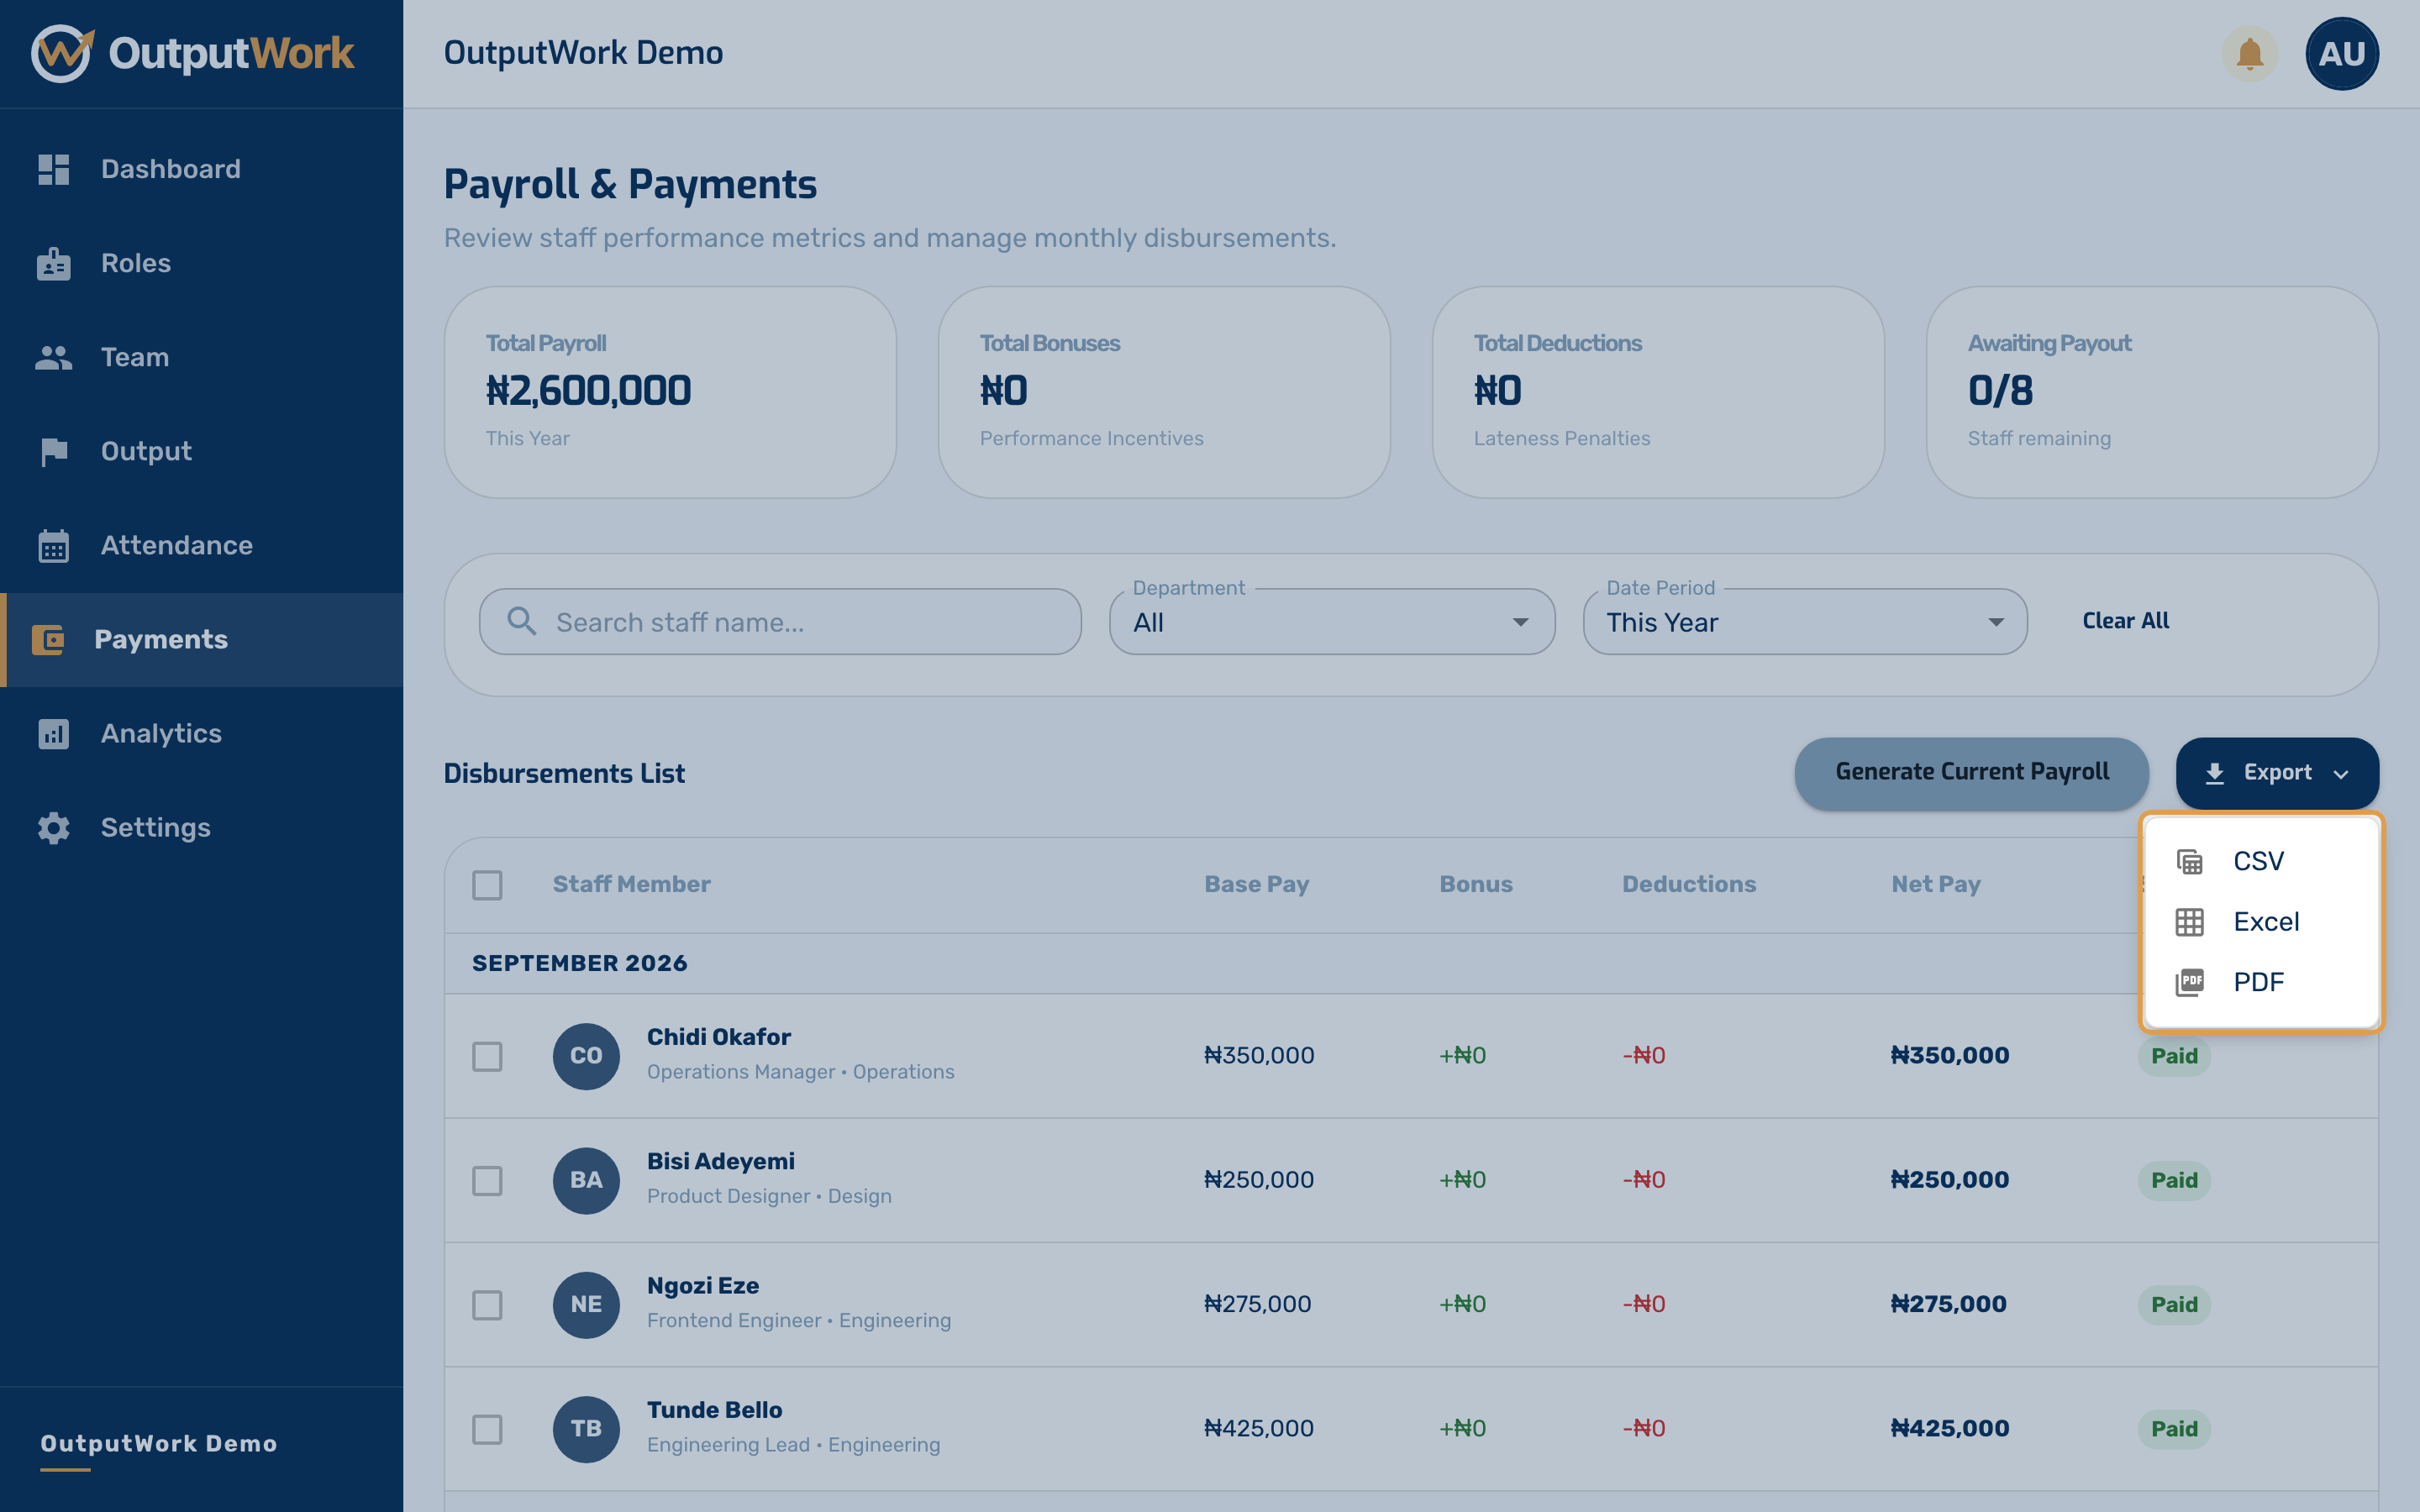Collapse the Export dropdown button

coord(2277,773)
